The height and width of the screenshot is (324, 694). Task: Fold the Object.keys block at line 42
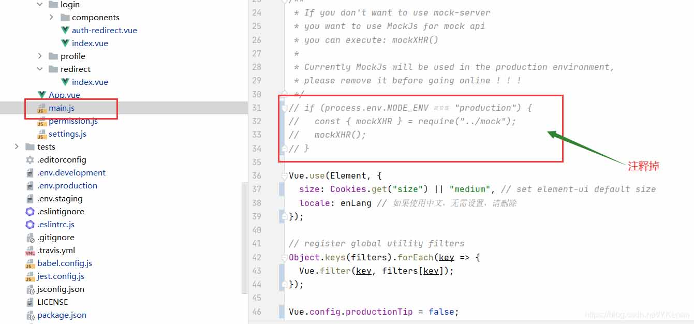284,257
